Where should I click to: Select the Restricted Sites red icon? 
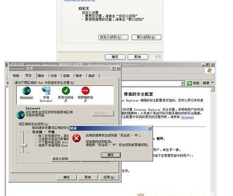[86, 91]
